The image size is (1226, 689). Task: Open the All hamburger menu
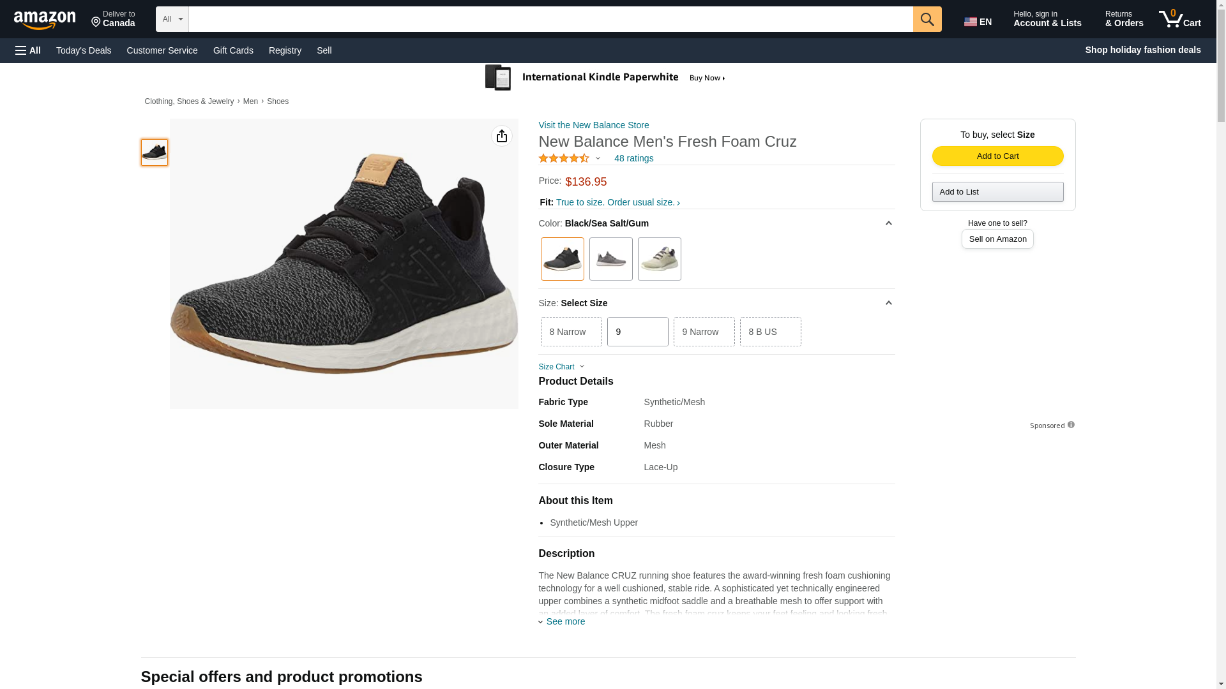[28, 50]
